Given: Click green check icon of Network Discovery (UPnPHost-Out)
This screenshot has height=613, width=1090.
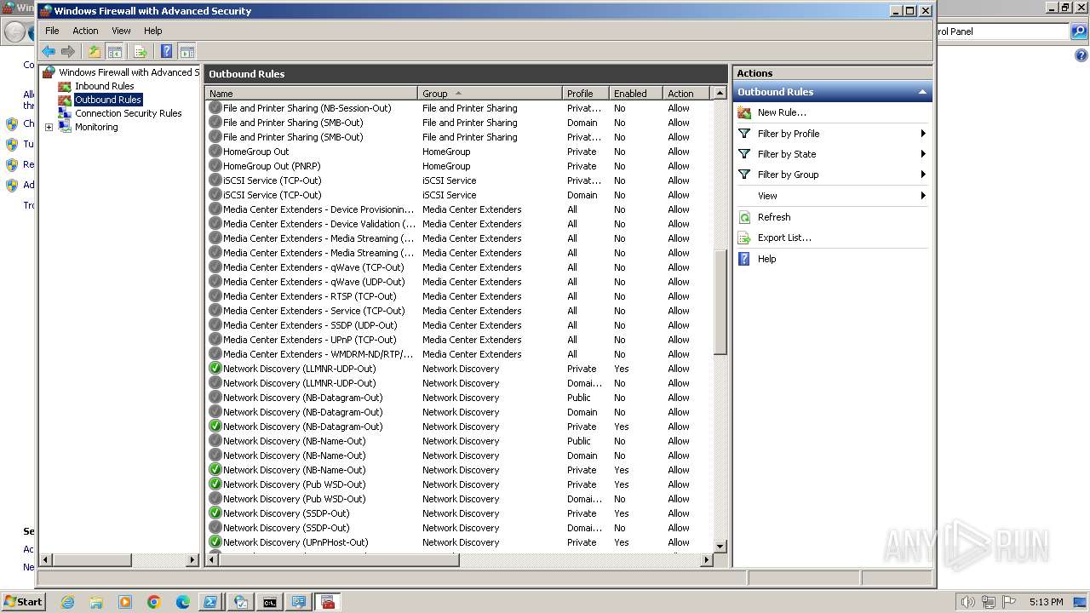Looking at the screenshot, I should 215,542.
